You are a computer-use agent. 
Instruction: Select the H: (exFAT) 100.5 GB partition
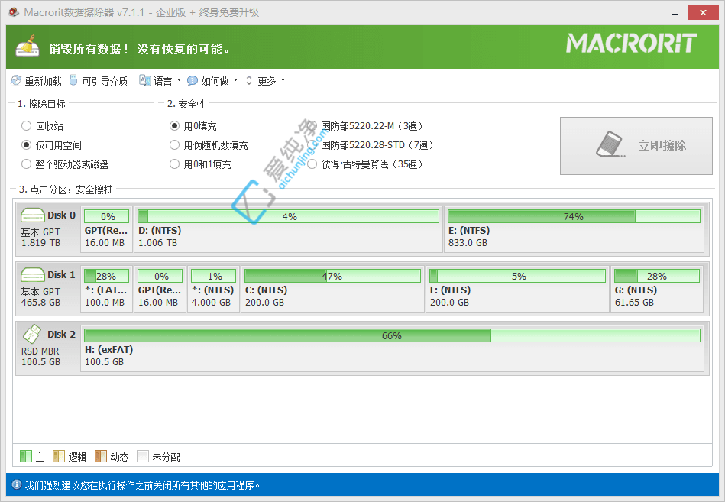pos(392,348)
